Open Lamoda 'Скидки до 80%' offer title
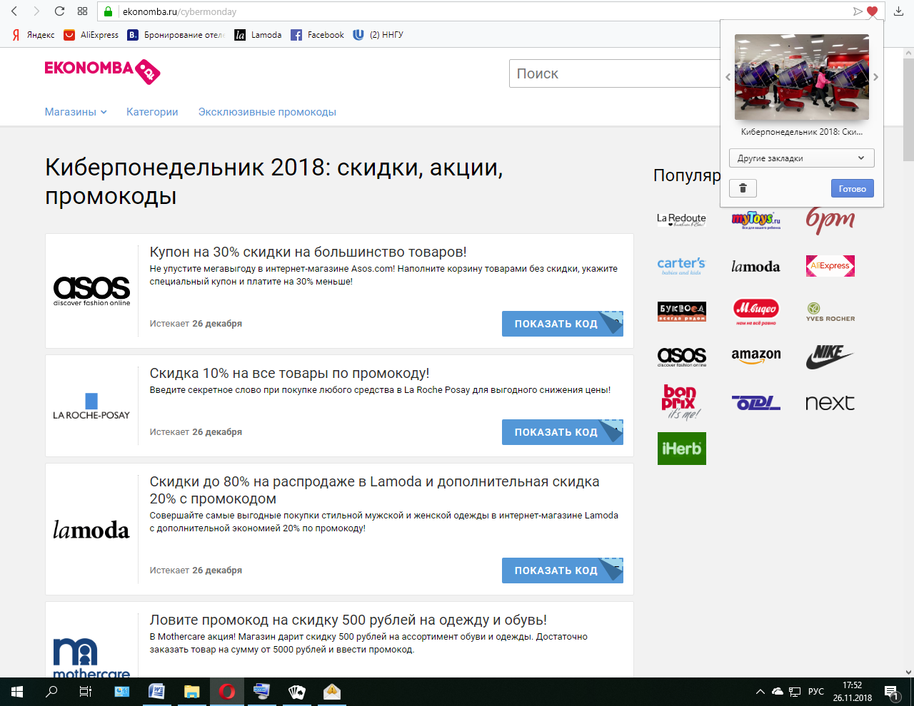This screenshot has height=706, width=914. tap(374, 490)
